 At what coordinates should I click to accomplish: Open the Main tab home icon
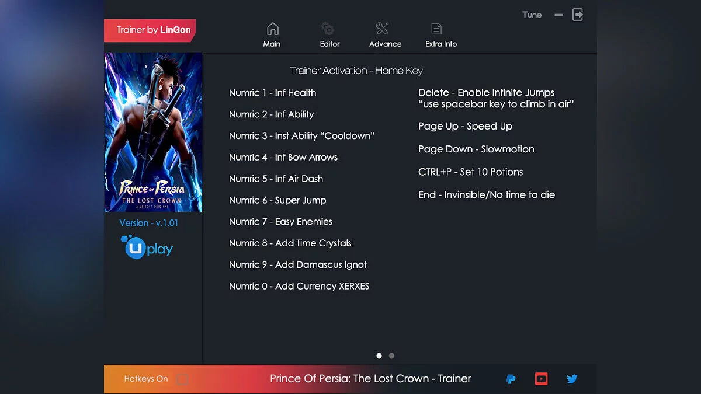click(272, 29)
